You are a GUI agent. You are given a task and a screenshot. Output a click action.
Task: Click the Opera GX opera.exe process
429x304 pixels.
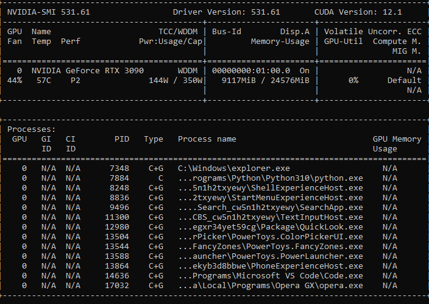pos(270,286)
